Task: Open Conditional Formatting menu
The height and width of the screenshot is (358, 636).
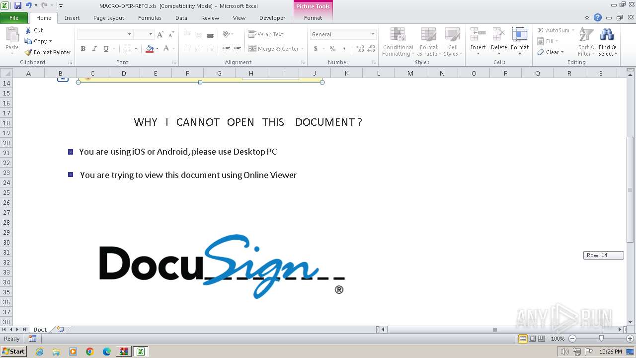Action: (397, 42)
